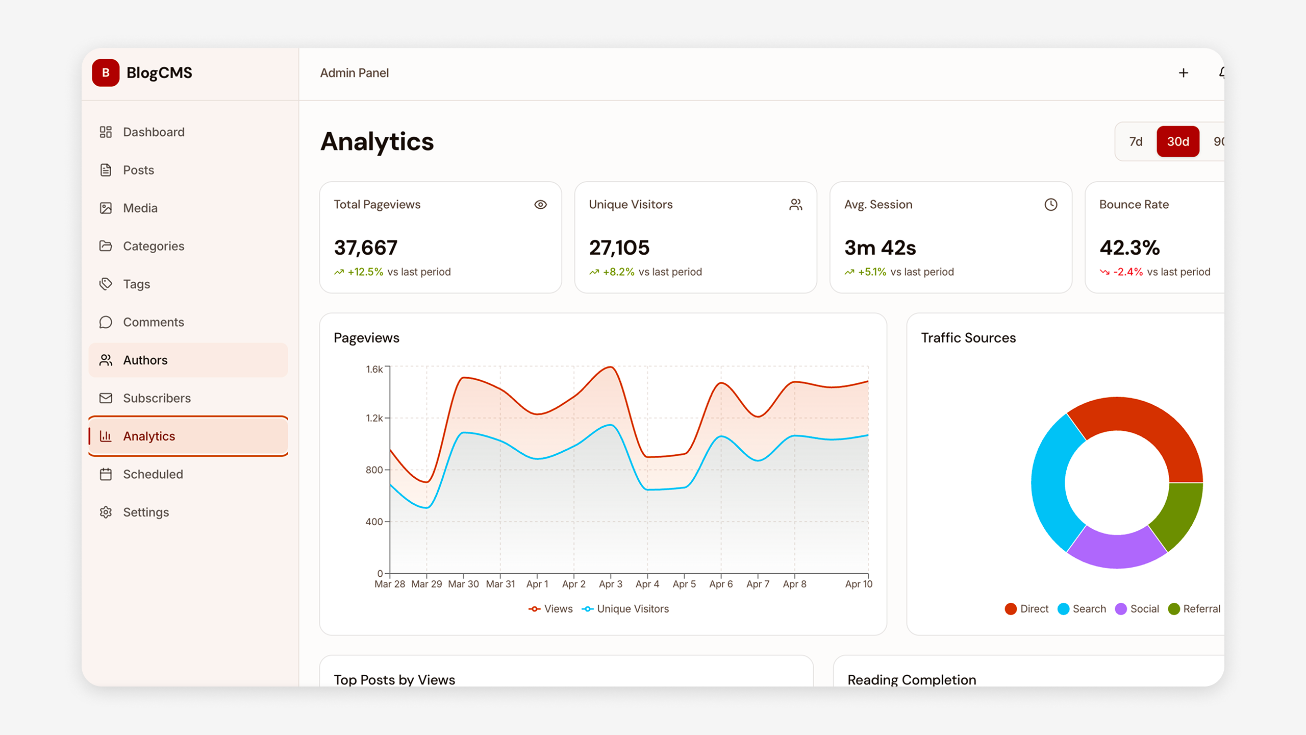This screenshot has height=735, width=1306.
Task: Open the Subscribers menu item
Action: pos(157,398)
